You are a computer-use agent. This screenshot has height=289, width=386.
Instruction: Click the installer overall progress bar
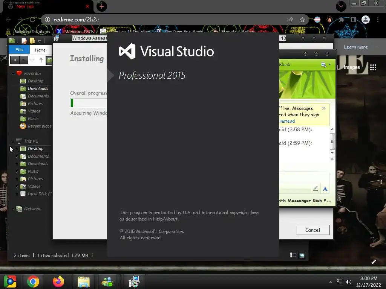[89, 103]
